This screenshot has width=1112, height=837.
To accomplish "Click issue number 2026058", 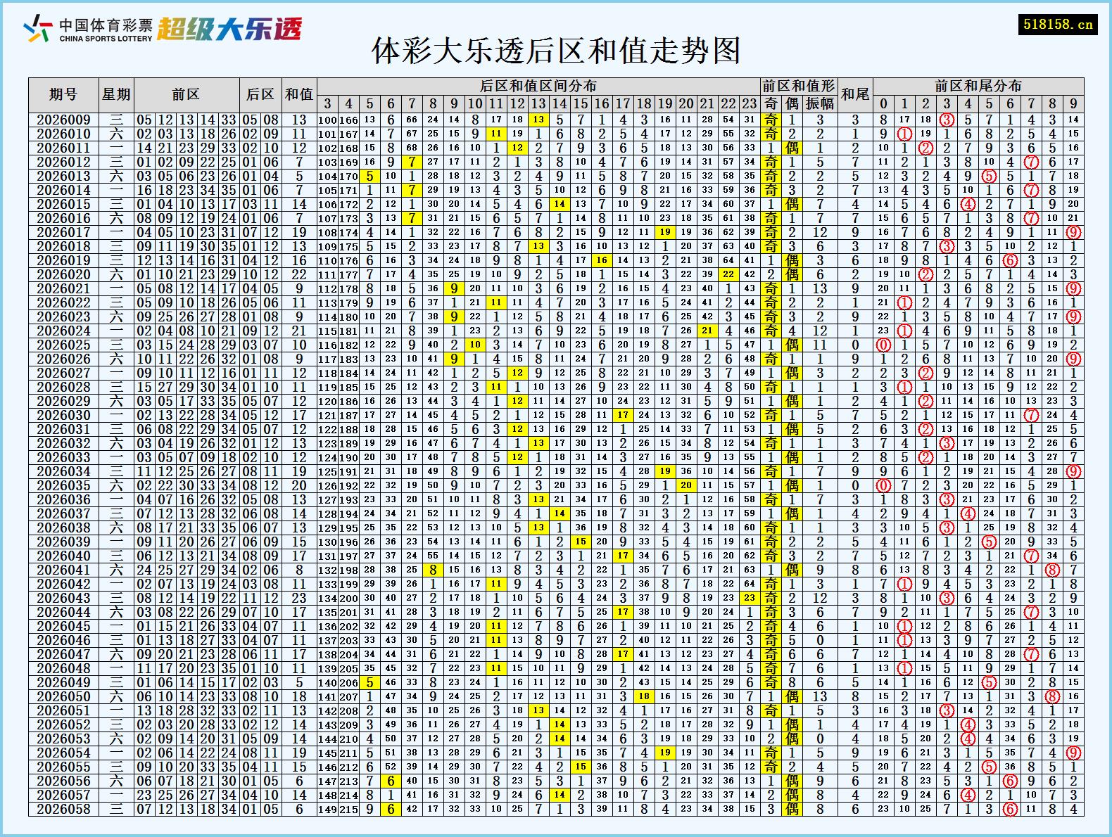I will pos(63,809).
